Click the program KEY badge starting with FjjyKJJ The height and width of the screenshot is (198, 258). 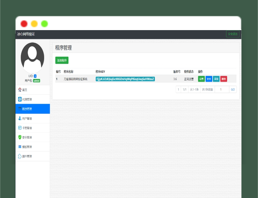click(125, 79)
